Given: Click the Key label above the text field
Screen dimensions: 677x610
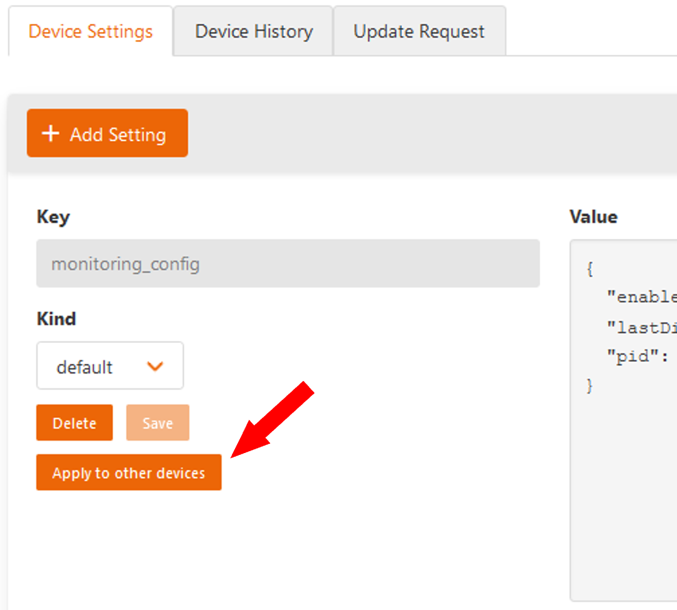Looking at the screenshot, I should pyautogui.click(x=53, y=217).
